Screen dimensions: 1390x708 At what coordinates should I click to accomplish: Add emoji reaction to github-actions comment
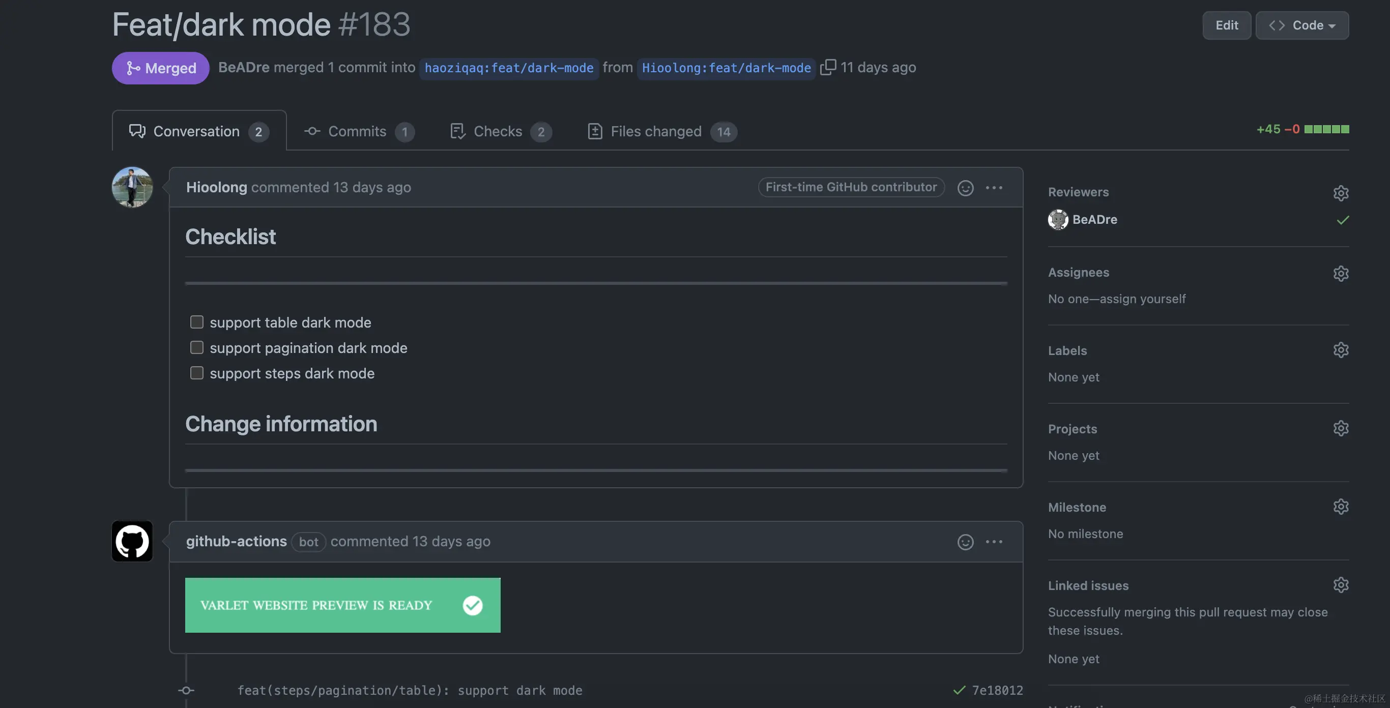pyautogui.click(x=965, y=542)
